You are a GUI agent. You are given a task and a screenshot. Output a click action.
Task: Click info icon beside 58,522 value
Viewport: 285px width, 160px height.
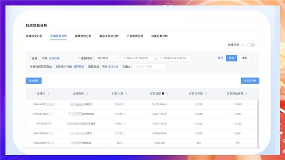(125, 104)
